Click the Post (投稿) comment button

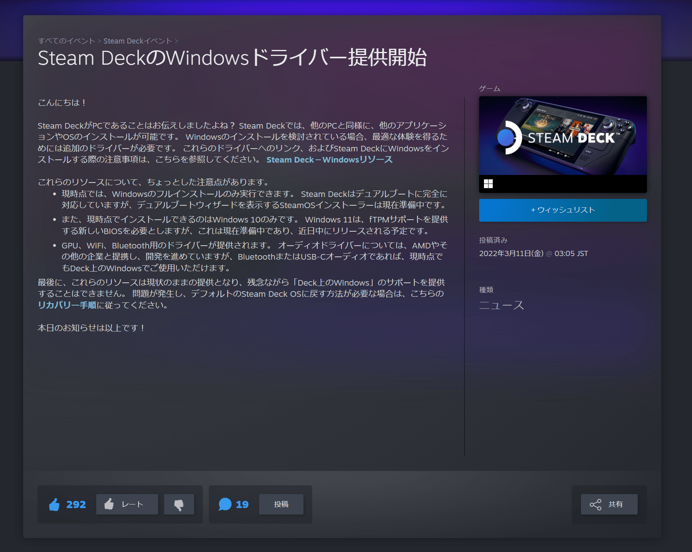(281, 504)
